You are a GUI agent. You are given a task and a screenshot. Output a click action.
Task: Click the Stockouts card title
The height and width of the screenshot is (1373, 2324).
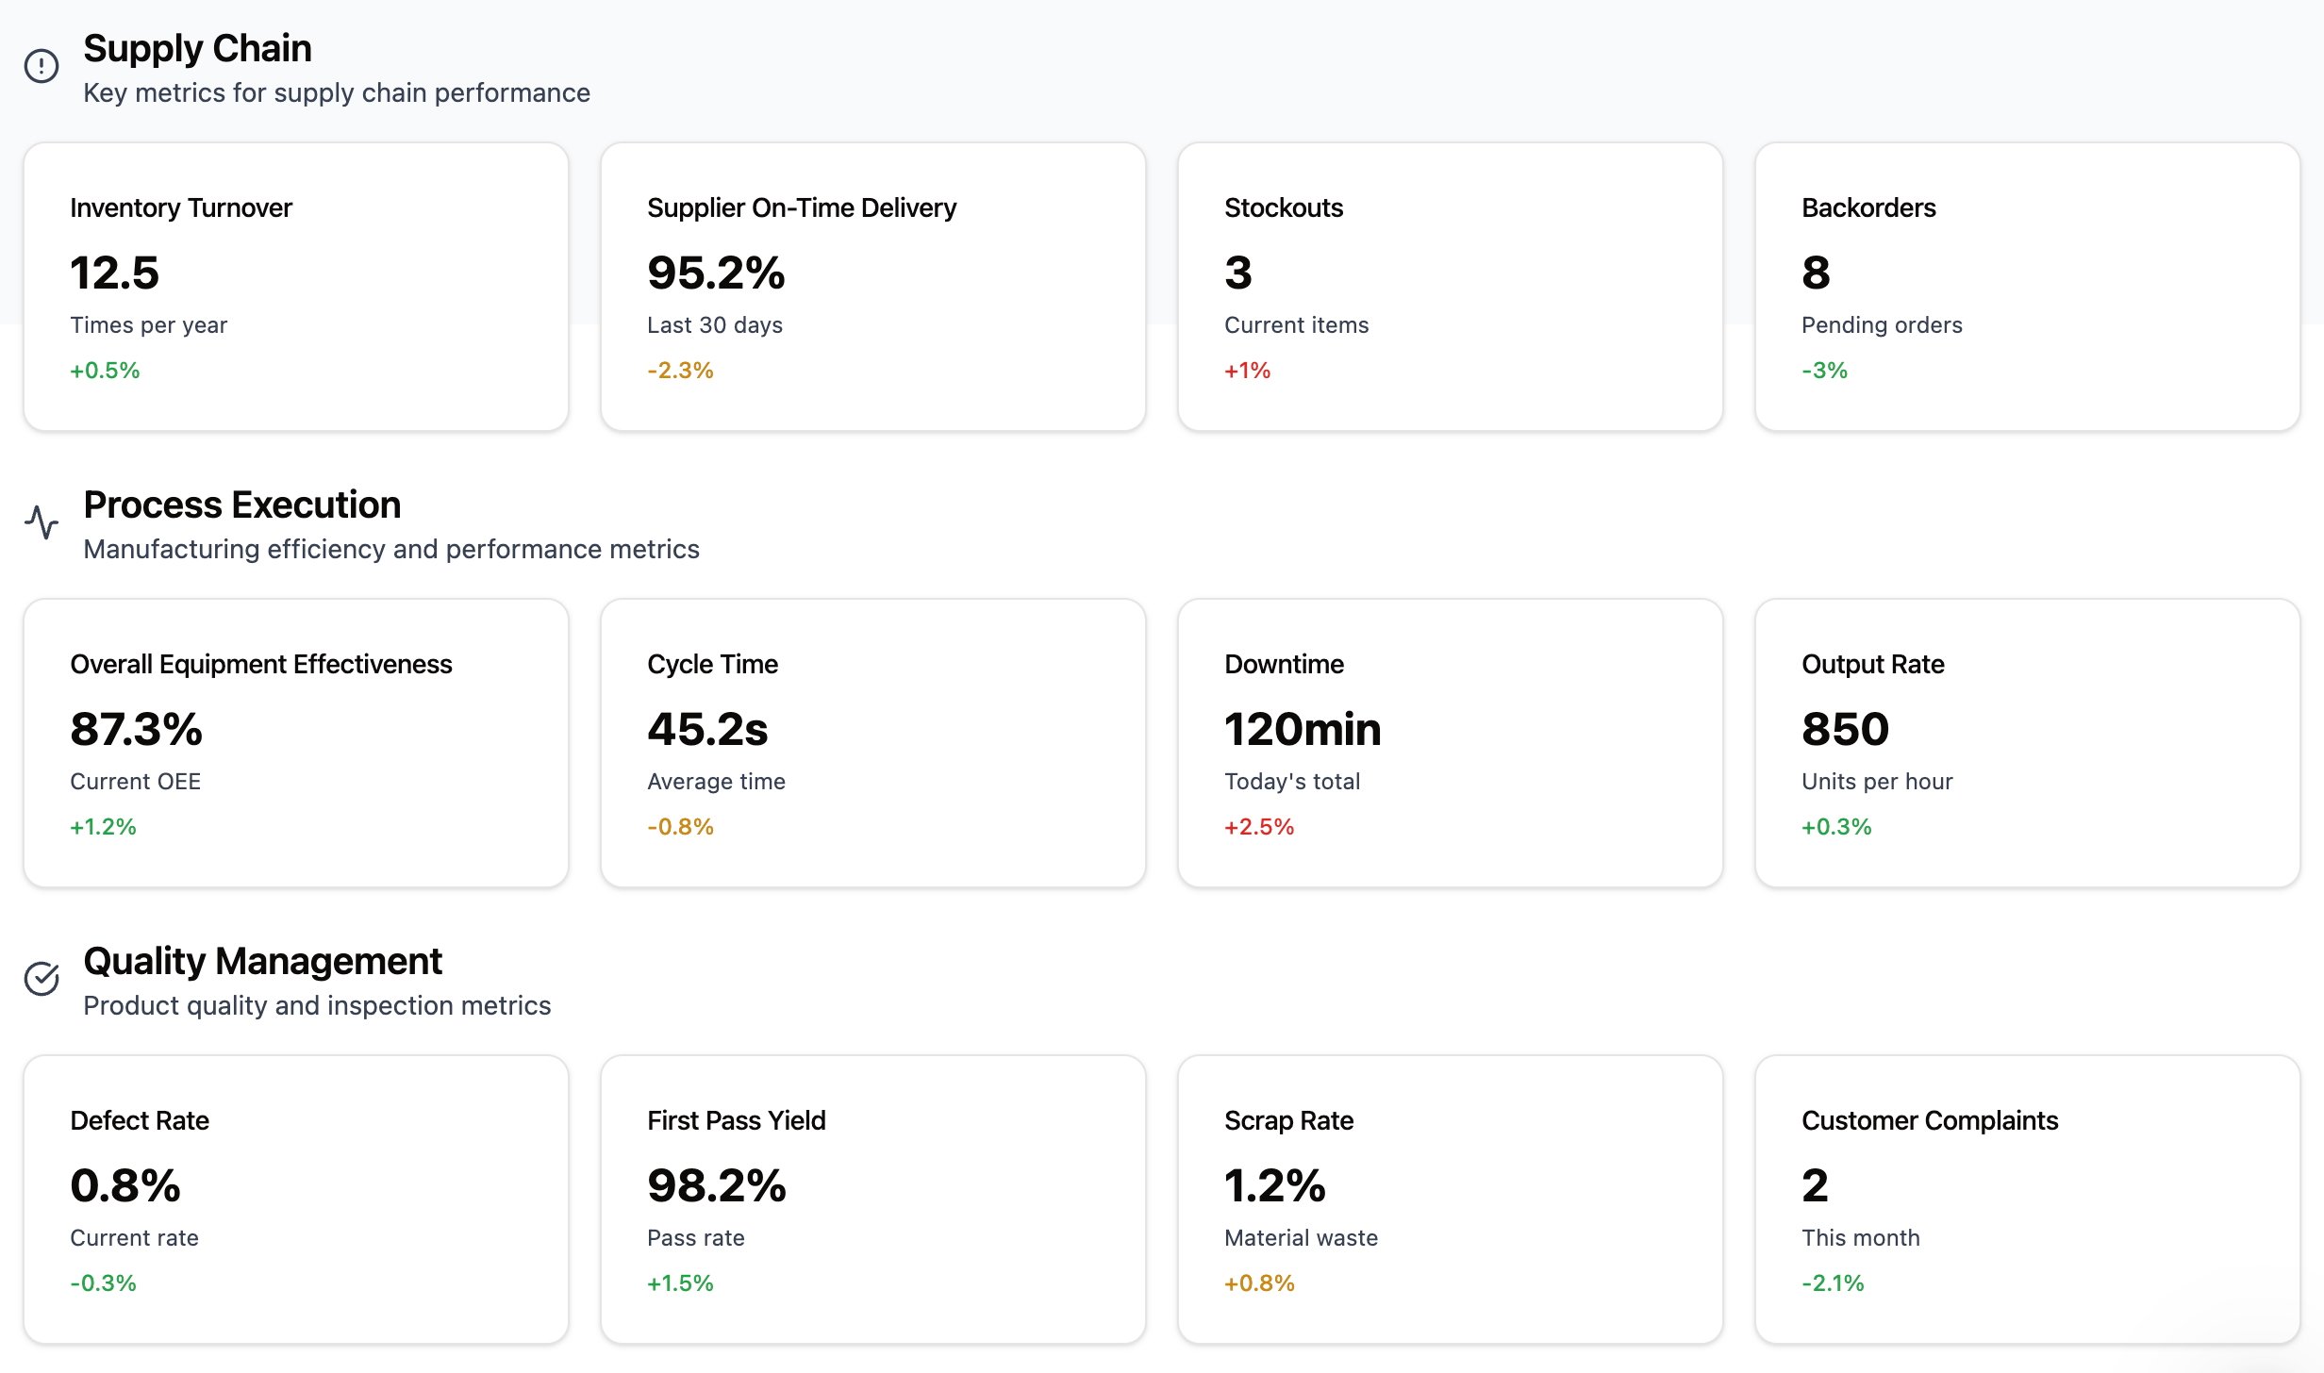(1283, 207)
